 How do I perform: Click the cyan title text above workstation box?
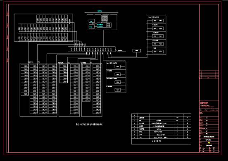point(100,11)
